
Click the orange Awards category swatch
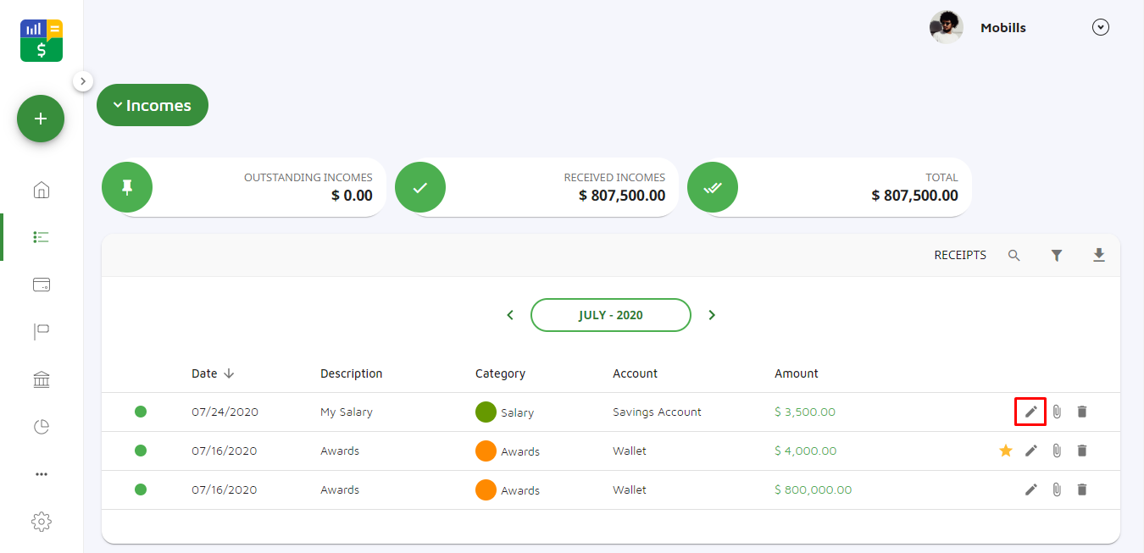486,451
